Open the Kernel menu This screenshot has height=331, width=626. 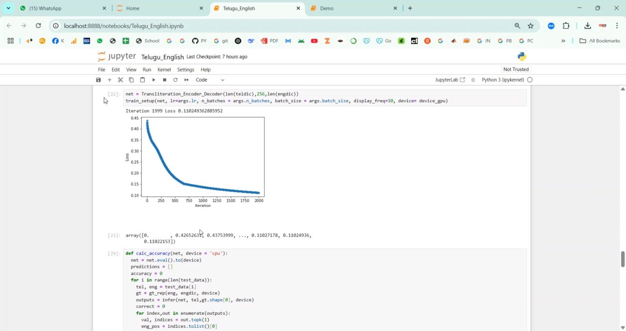click(164, 70)
